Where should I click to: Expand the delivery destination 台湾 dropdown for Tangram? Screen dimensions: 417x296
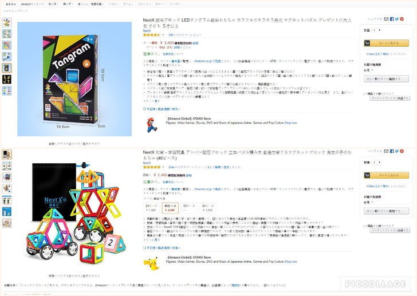[x=368, y=70]
